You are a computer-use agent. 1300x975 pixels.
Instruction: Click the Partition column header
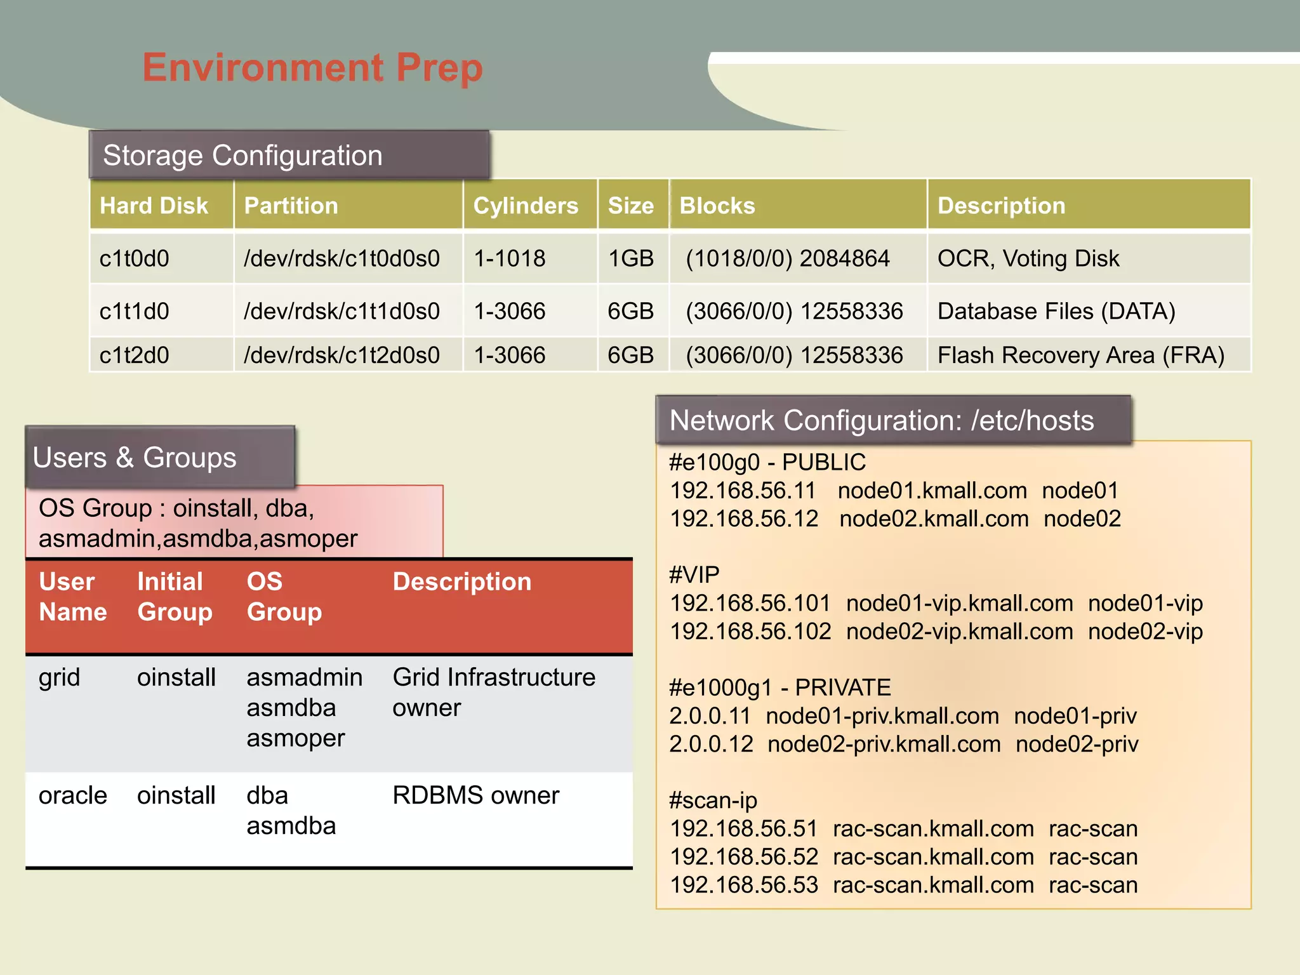click(348, 205)
